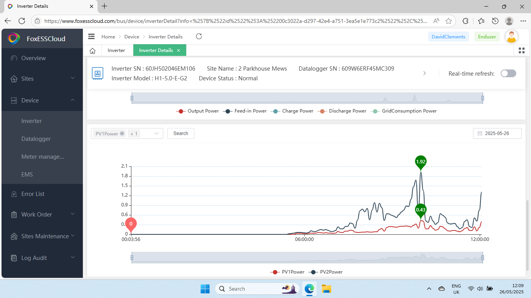The width and height of the screenshot is (531, 298).
Task: Enable the Real-time refresh switch
Action: coord(508,73)
